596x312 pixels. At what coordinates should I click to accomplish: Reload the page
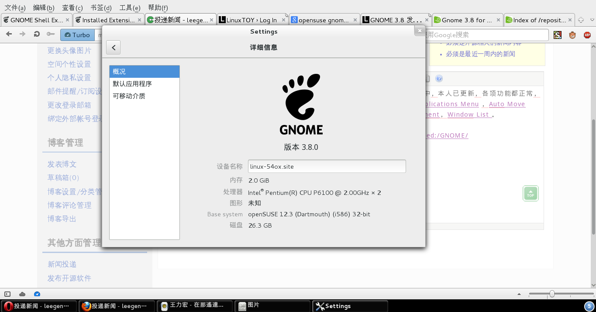pyautogui.click(x=37, y=34)
